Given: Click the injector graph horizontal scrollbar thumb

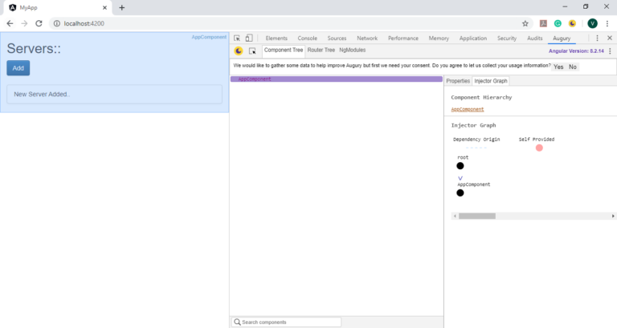Looking at the screenshot, I should click(477, 216).
